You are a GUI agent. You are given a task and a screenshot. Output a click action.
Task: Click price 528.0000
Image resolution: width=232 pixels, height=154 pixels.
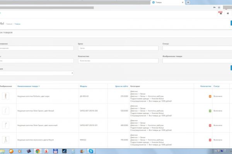[124, 110]
